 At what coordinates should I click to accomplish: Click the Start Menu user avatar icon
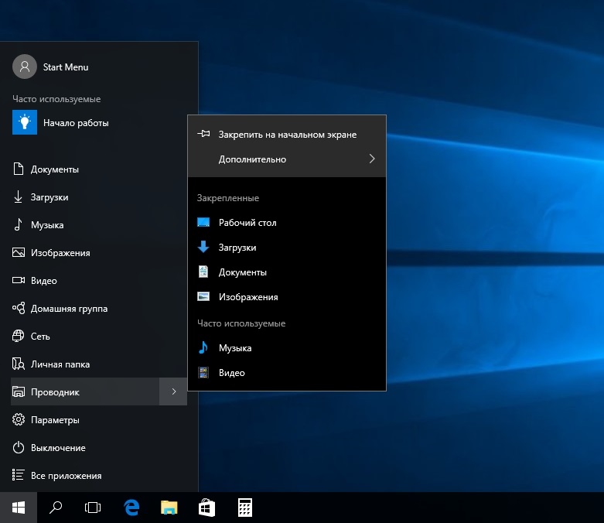coord(25,67)
